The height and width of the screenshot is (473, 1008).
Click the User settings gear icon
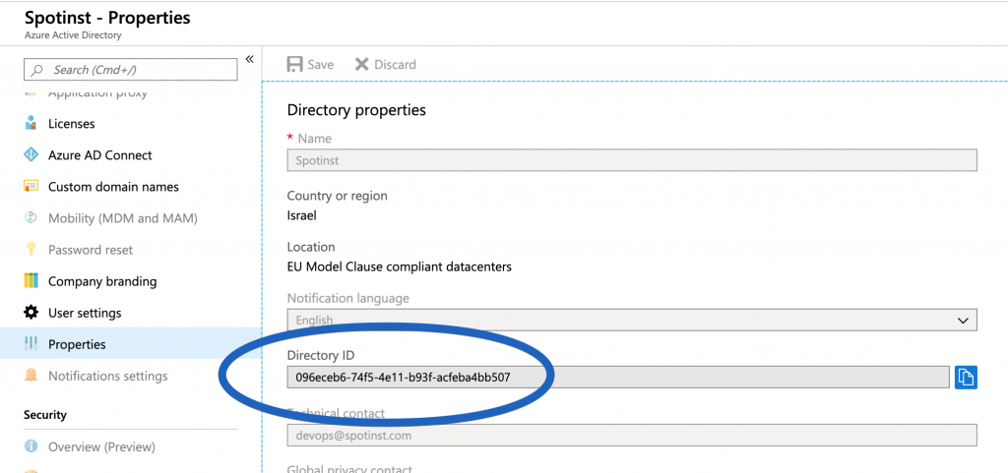coord(31,313)
